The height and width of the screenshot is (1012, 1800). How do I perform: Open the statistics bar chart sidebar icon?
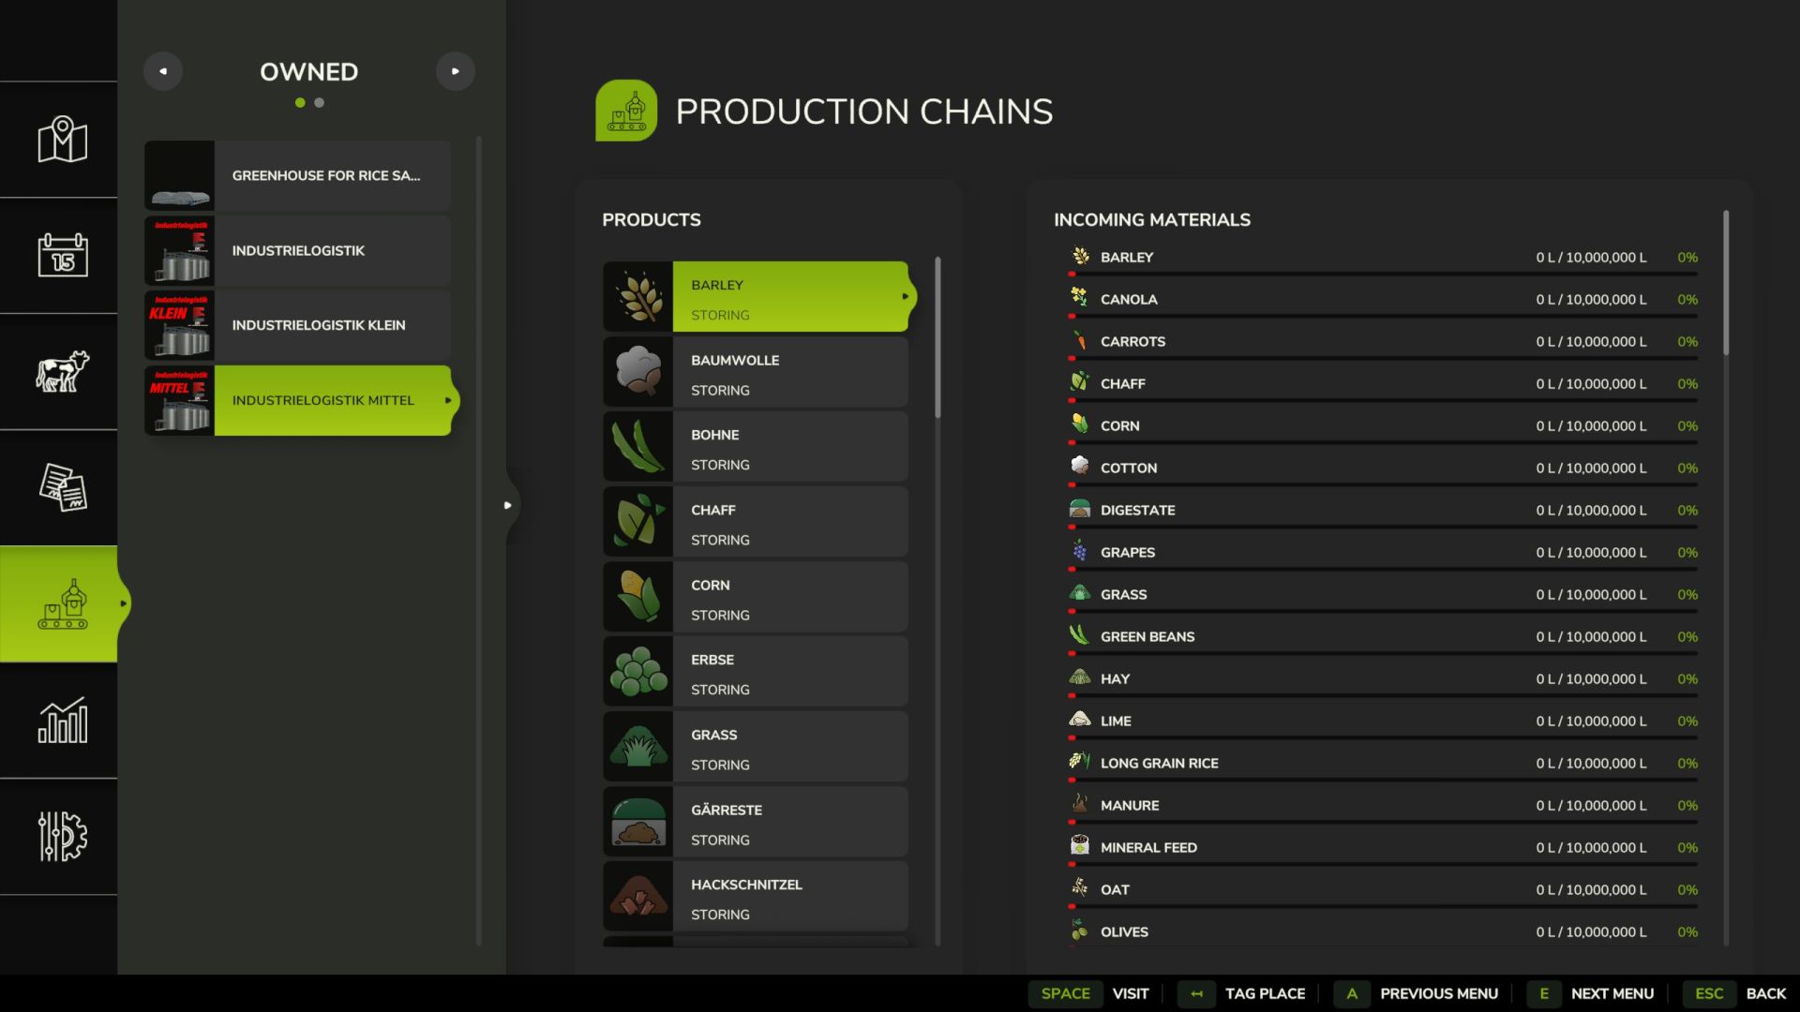click(x=62, y=720)
